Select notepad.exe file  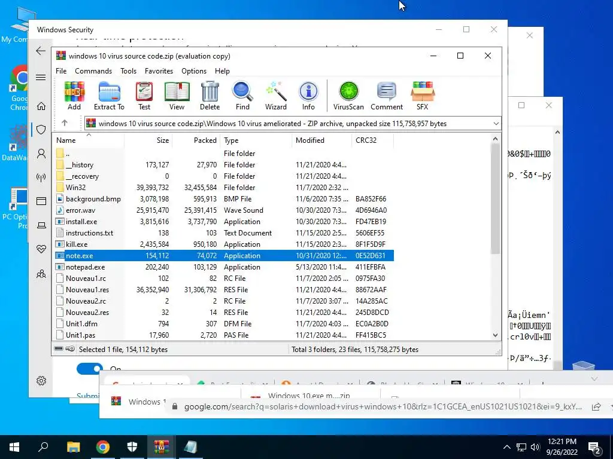coord(223,267)
